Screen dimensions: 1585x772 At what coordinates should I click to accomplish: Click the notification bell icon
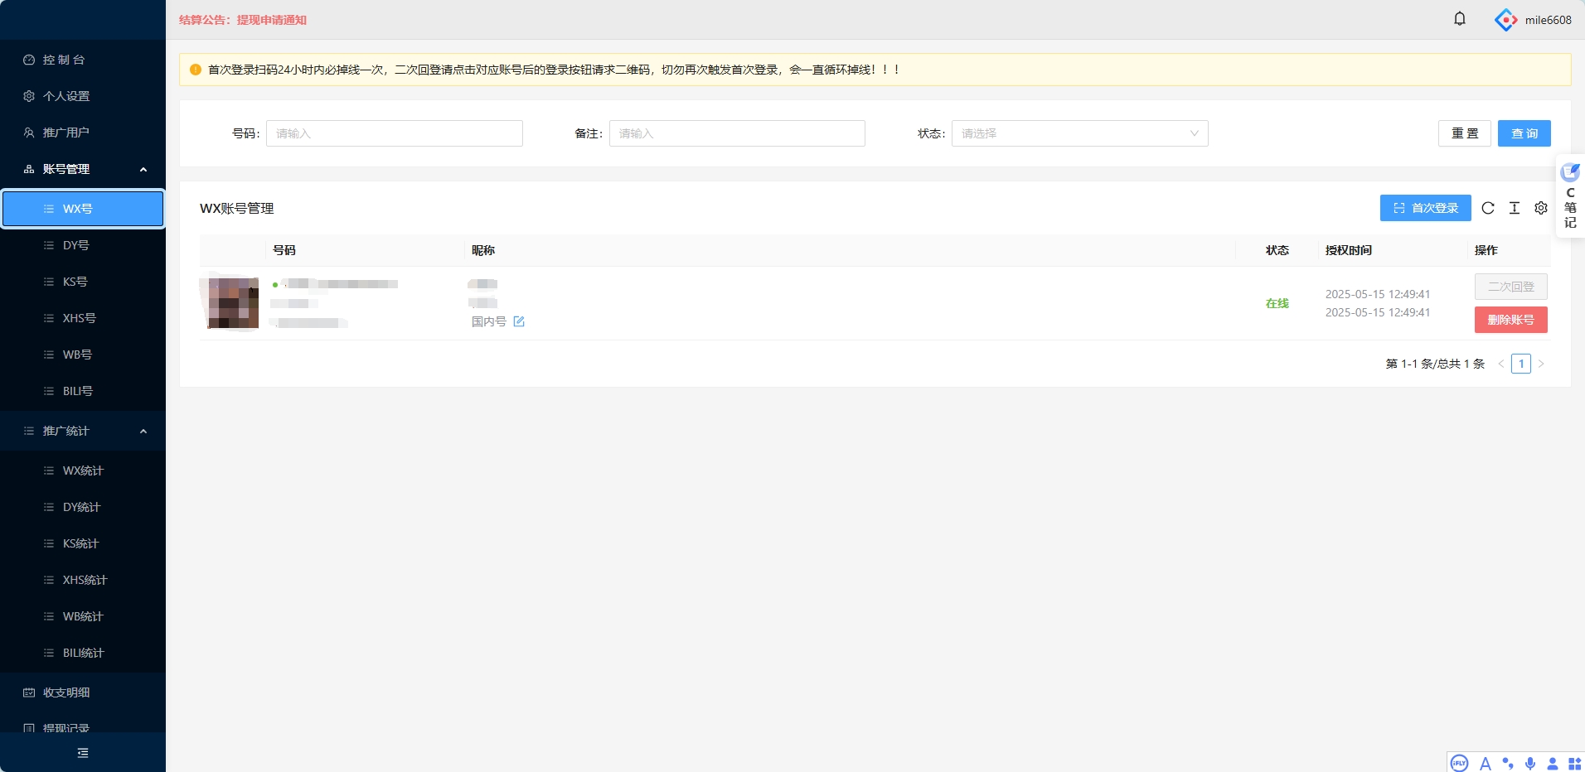tap(1460, 19)
